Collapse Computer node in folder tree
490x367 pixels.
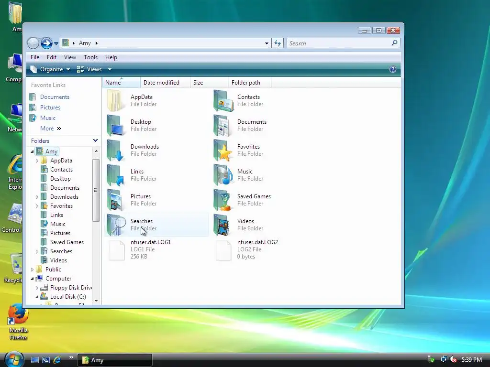click(32, 279)
